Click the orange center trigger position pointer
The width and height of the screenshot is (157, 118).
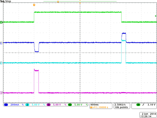click(80, 3)
